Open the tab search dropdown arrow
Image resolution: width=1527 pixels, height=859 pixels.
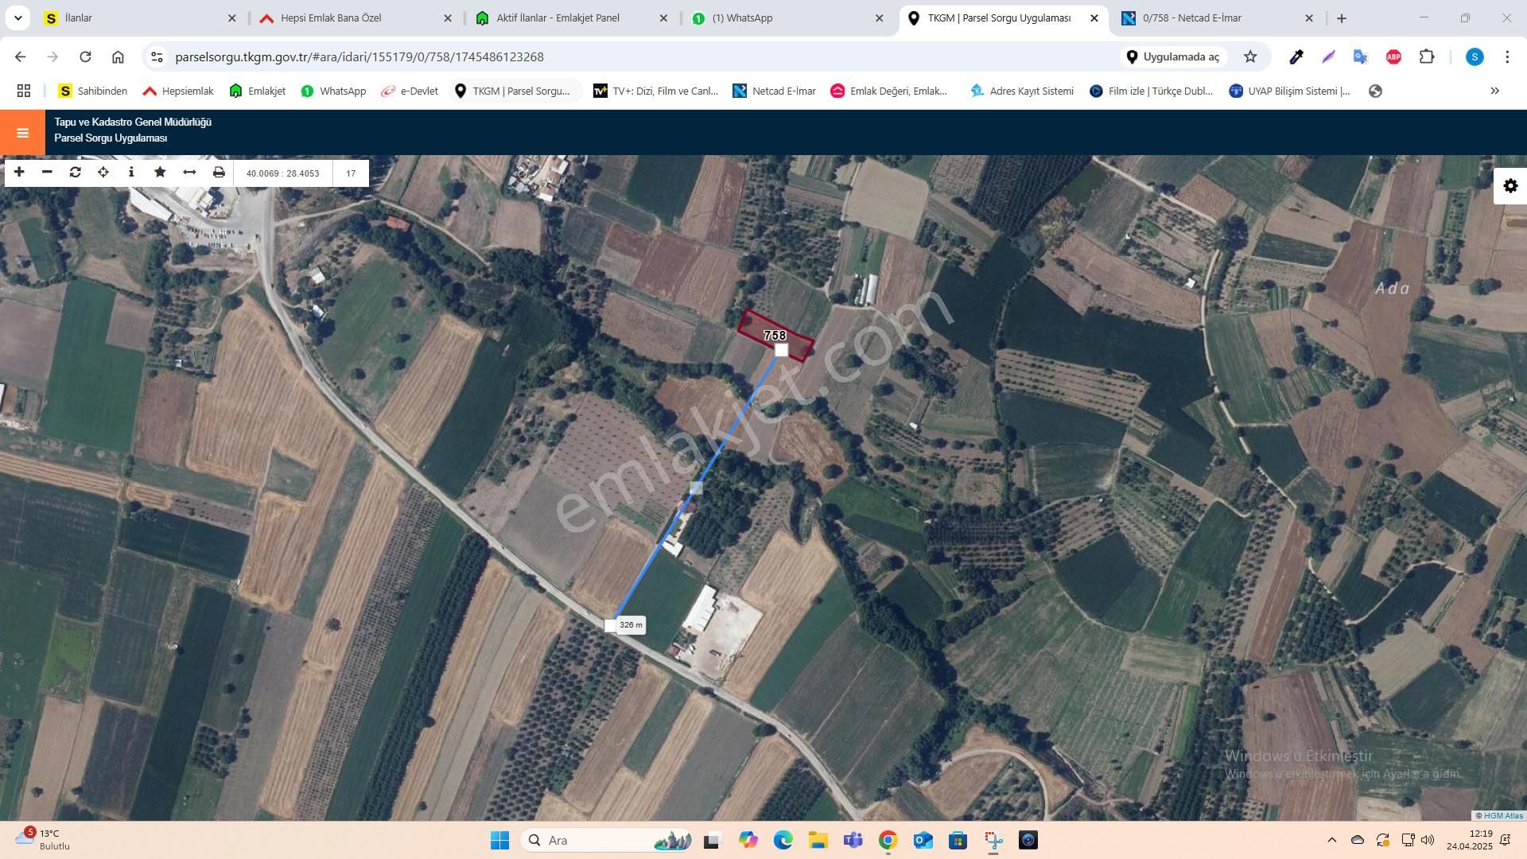coord(17,17)
